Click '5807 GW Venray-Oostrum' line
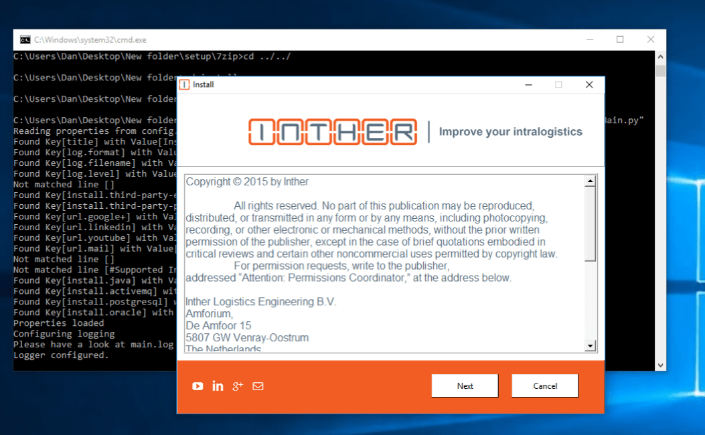Screen dimensions: 705x435 point(247,337)
